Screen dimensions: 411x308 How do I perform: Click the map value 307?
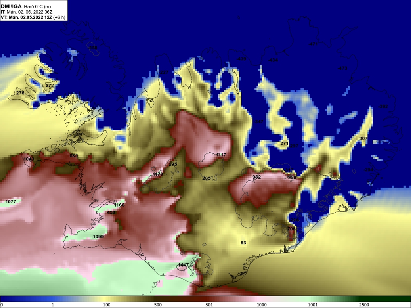click(x=363, y=138)
